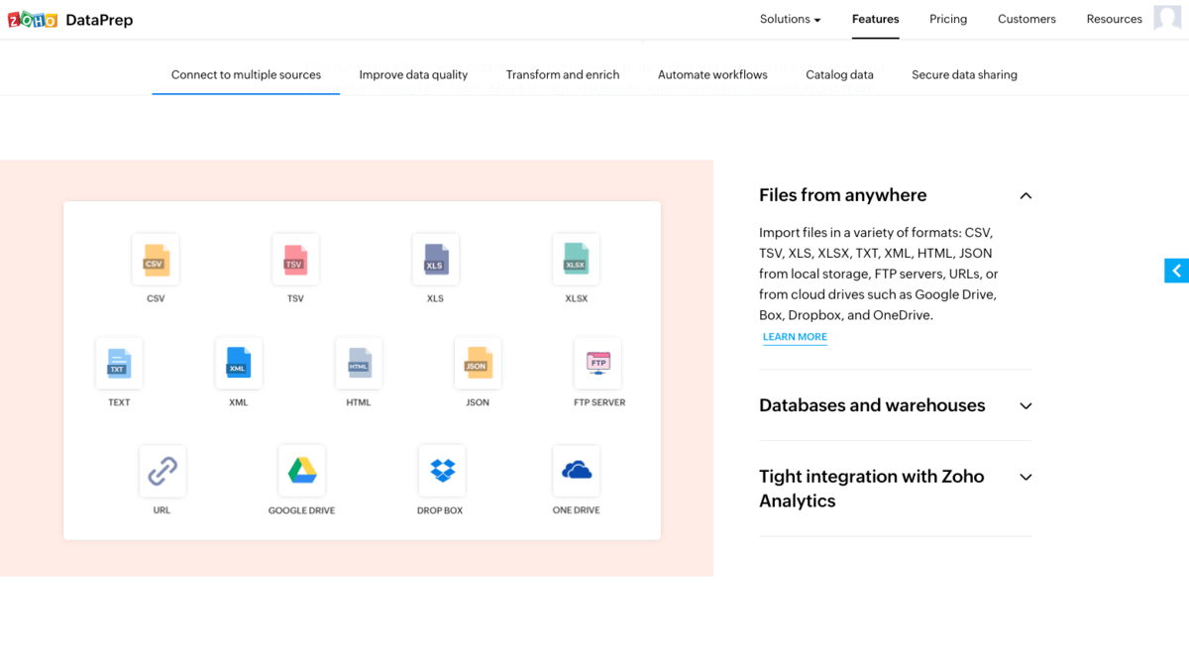1189x669 pixels.
Task: Open the blue side panel arrow
Action: pyautogui.click(x=1176, y=271)
